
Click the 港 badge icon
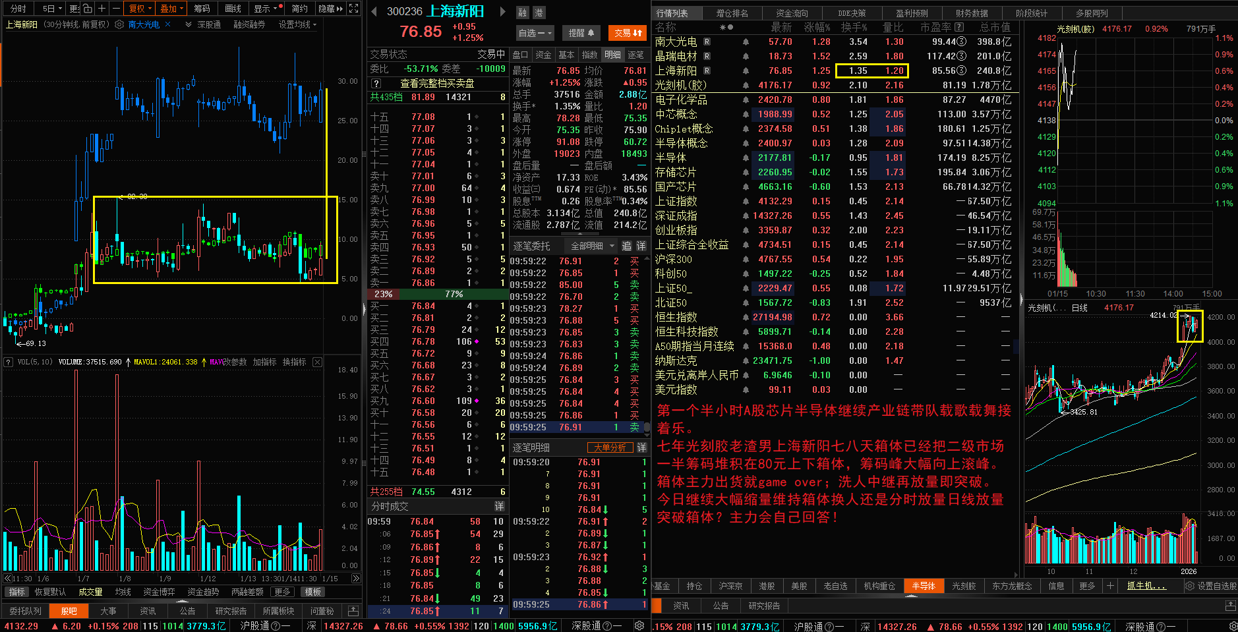539,13
